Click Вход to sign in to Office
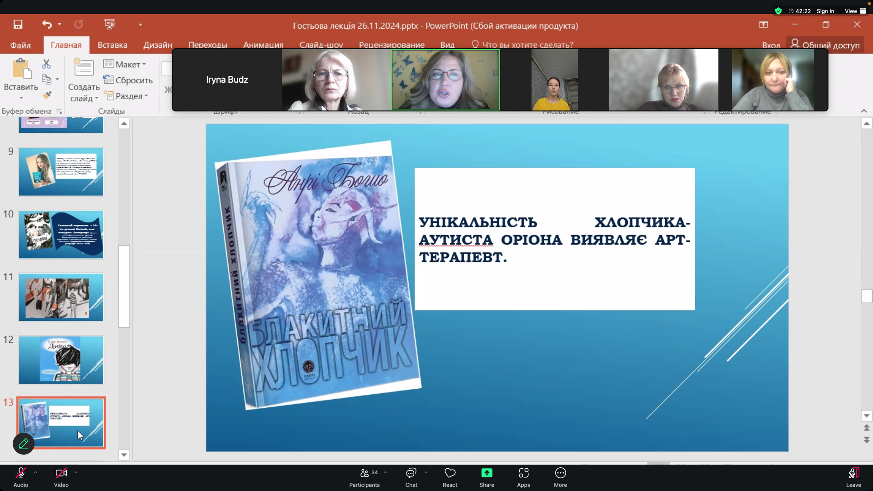The height and width of the screenshot is (491, 873). pyautogui.click(x=771, y=45)
